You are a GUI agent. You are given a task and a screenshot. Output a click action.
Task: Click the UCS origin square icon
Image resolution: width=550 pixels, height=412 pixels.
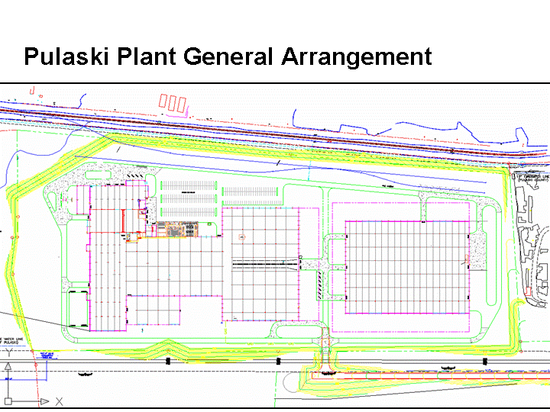8,401
